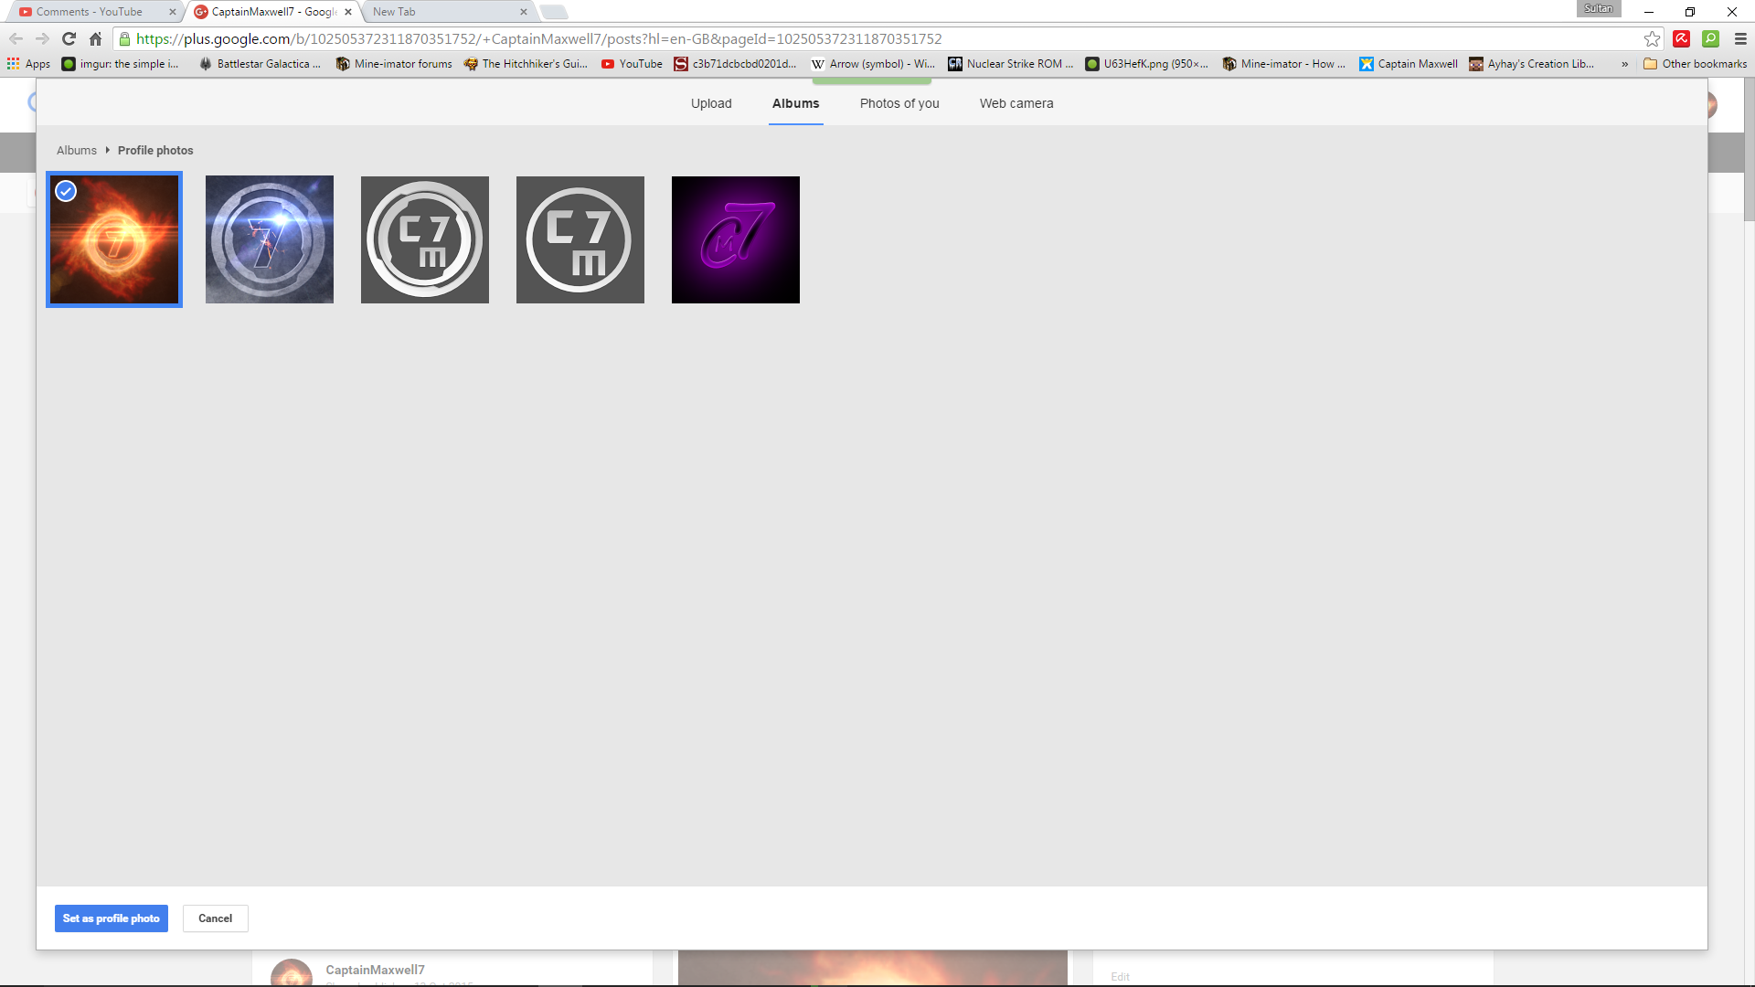Select the blue lightning 7 thumbnail
This screenshot has width=1755, height=987.
point(270,239)
